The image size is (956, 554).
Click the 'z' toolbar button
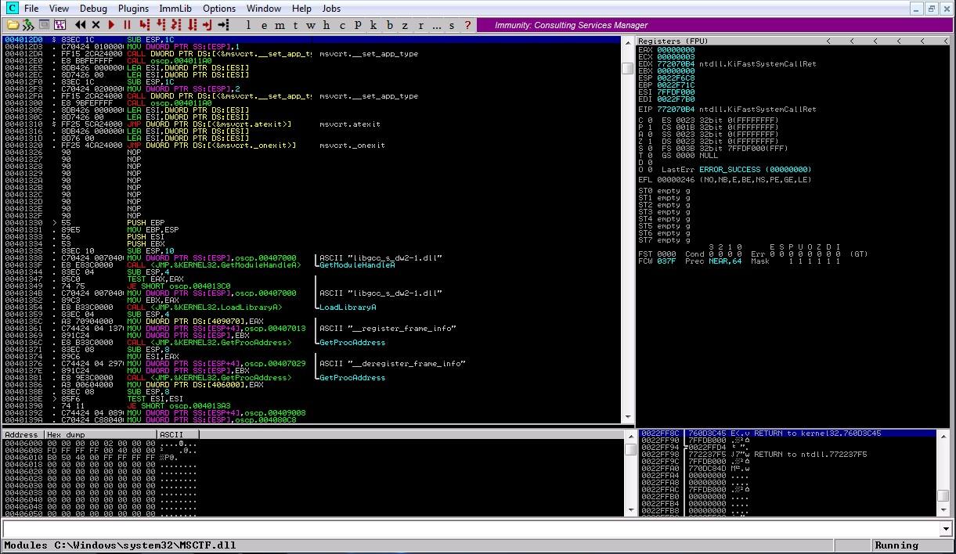pos(405,25)
